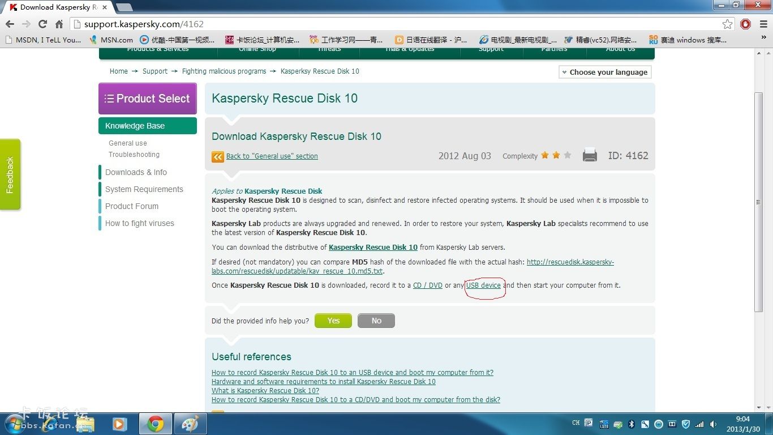Open the MSN.com bookmark
The image size is (773, 435).
pos(111,40)
